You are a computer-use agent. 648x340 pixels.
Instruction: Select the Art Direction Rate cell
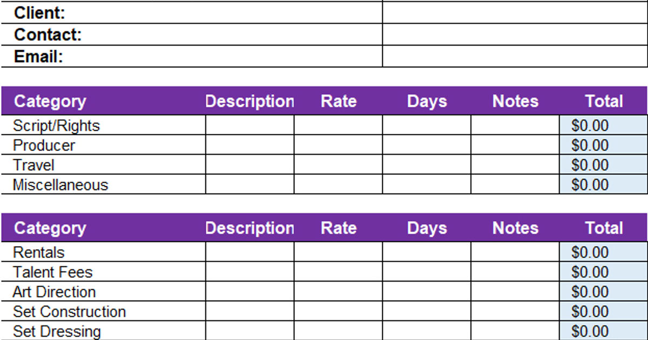pos(338,292)
